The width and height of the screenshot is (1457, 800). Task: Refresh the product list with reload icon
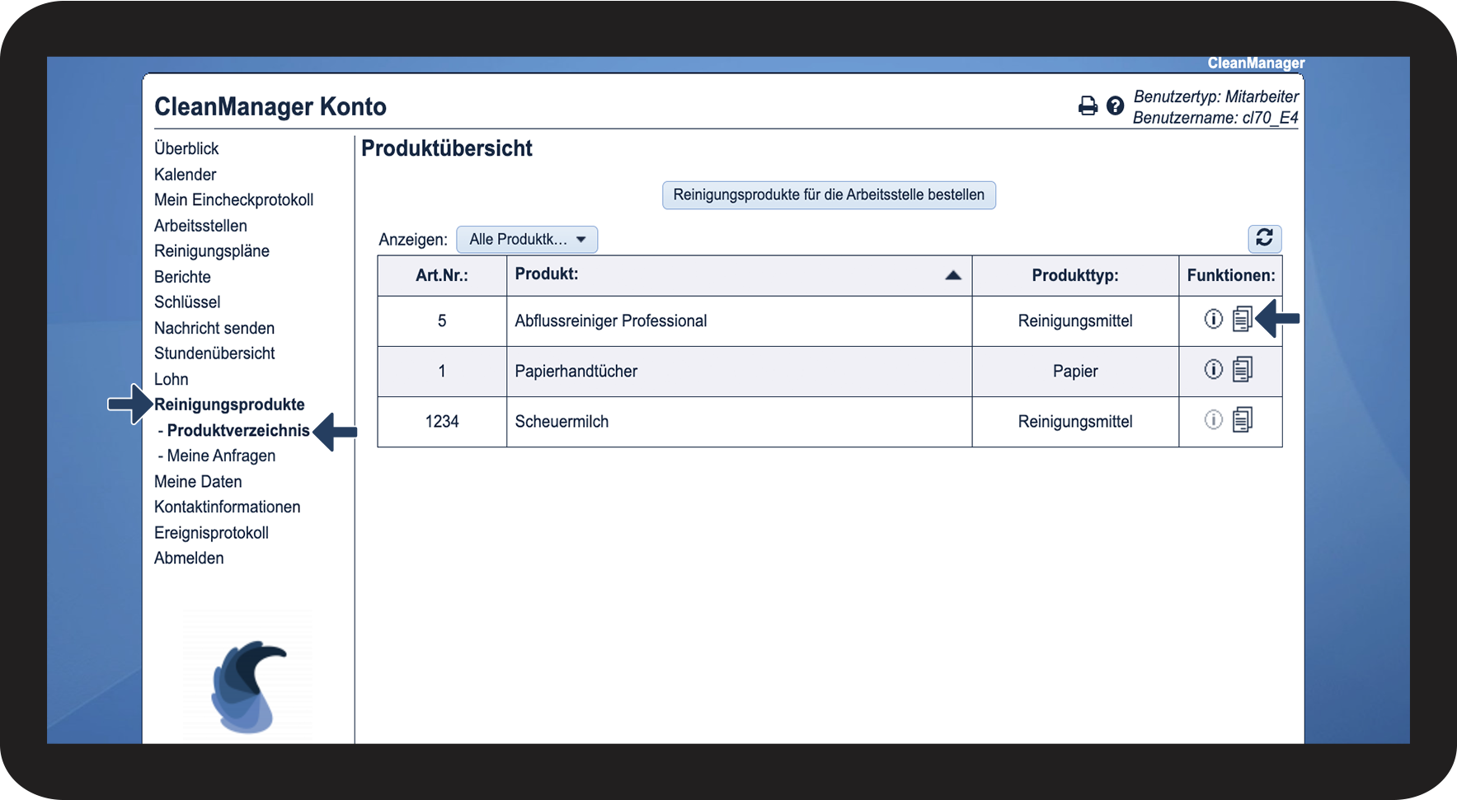pyautogui.click(x=1264, y=239)
